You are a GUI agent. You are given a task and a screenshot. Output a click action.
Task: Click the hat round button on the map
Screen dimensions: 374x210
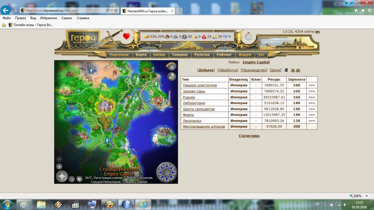tap(172, 76)
